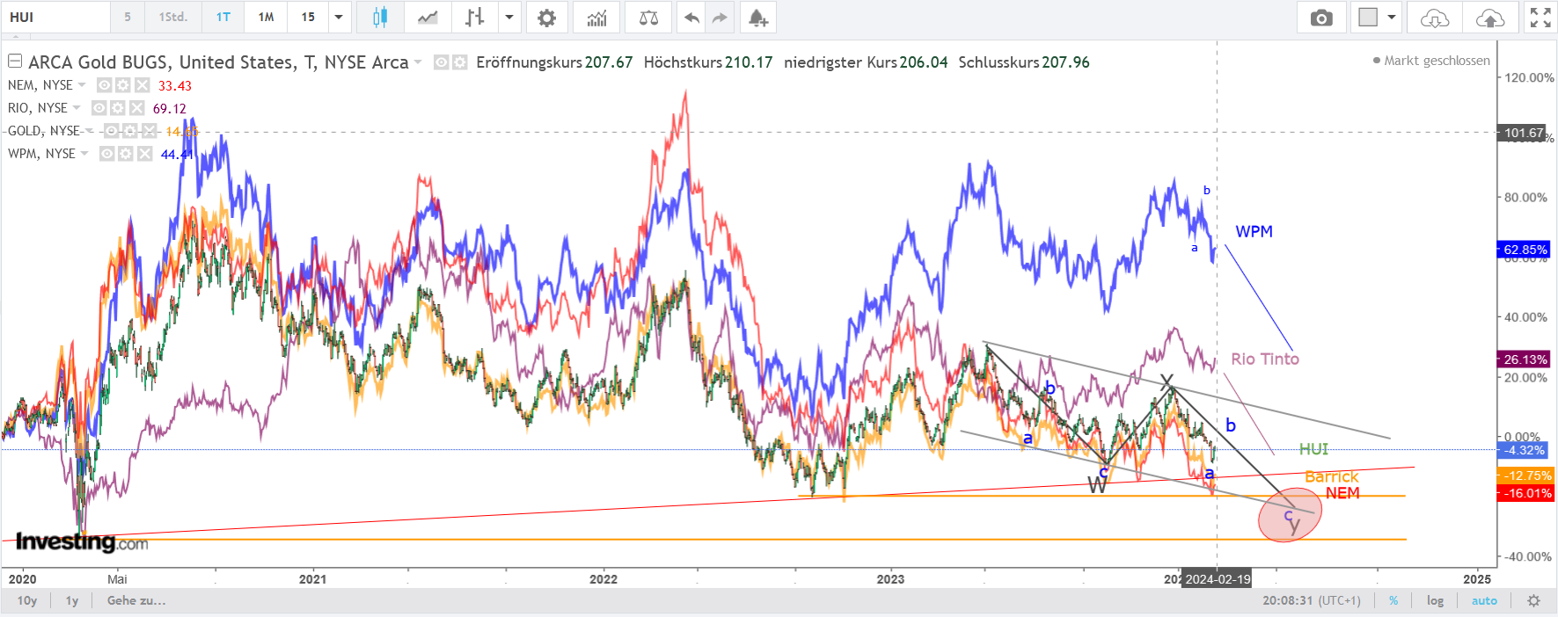This screenshot has width=1558, height=617.
Task: Click the NEM value 33.43
Action: 175,85
